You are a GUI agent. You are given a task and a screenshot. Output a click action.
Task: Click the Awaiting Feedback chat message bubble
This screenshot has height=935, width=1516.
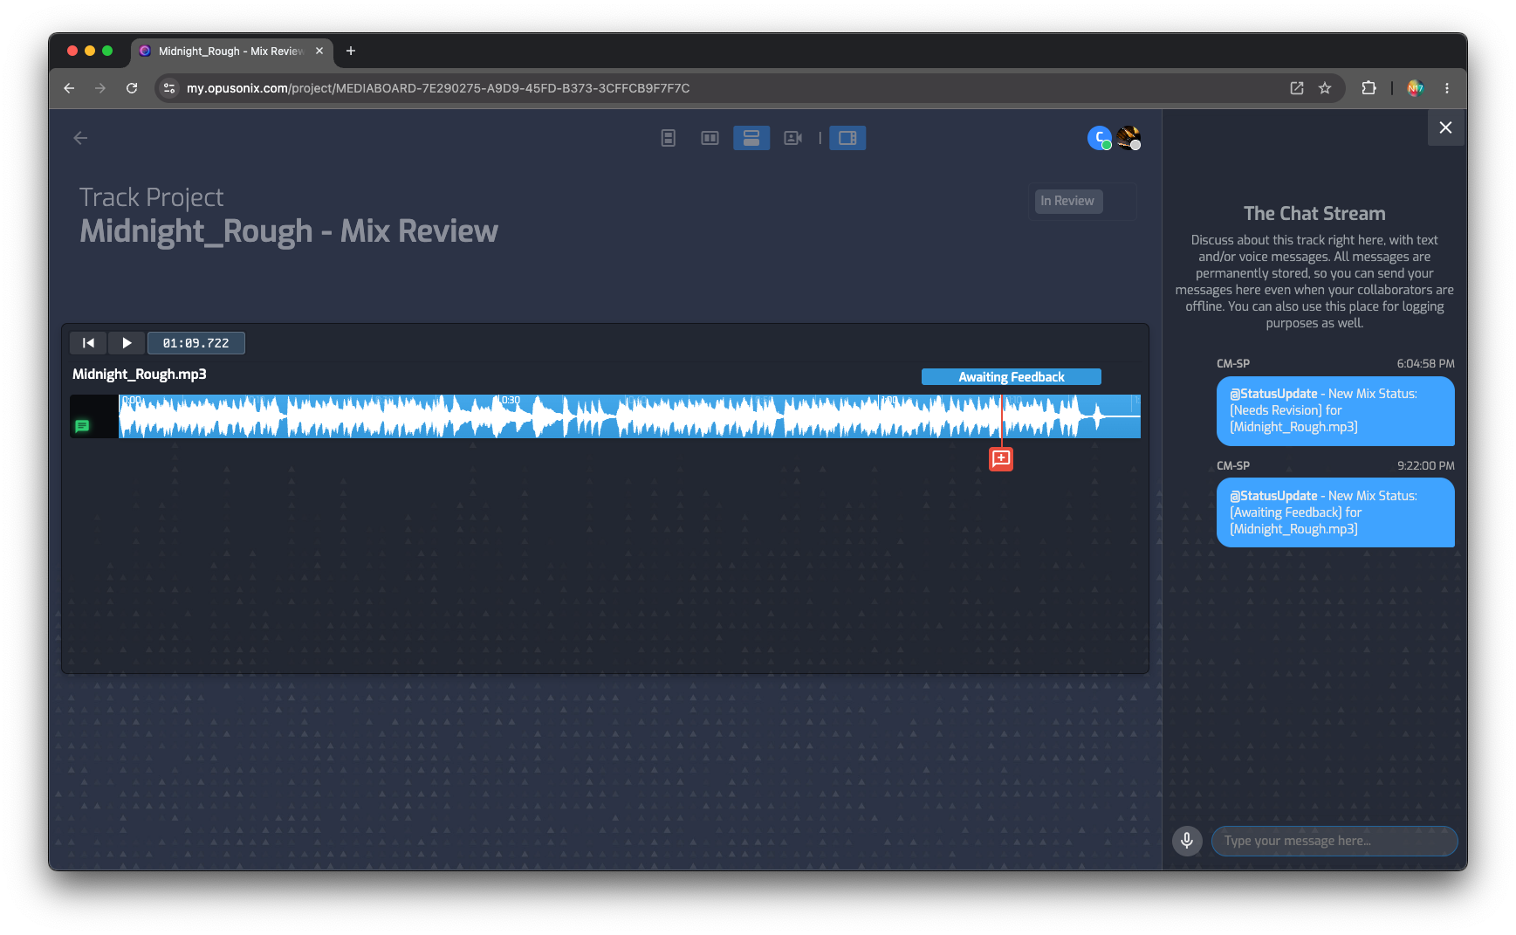pyautogui.click(x=1335, y=512)
